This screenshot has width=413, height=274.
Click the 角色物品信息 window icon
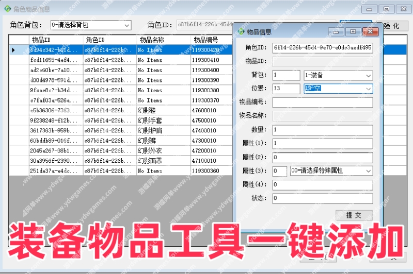click(8, 9)
